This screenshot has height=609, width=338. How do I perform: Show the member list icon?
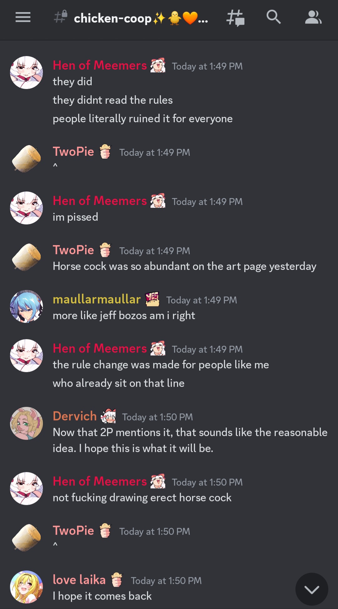coord(313,17)
